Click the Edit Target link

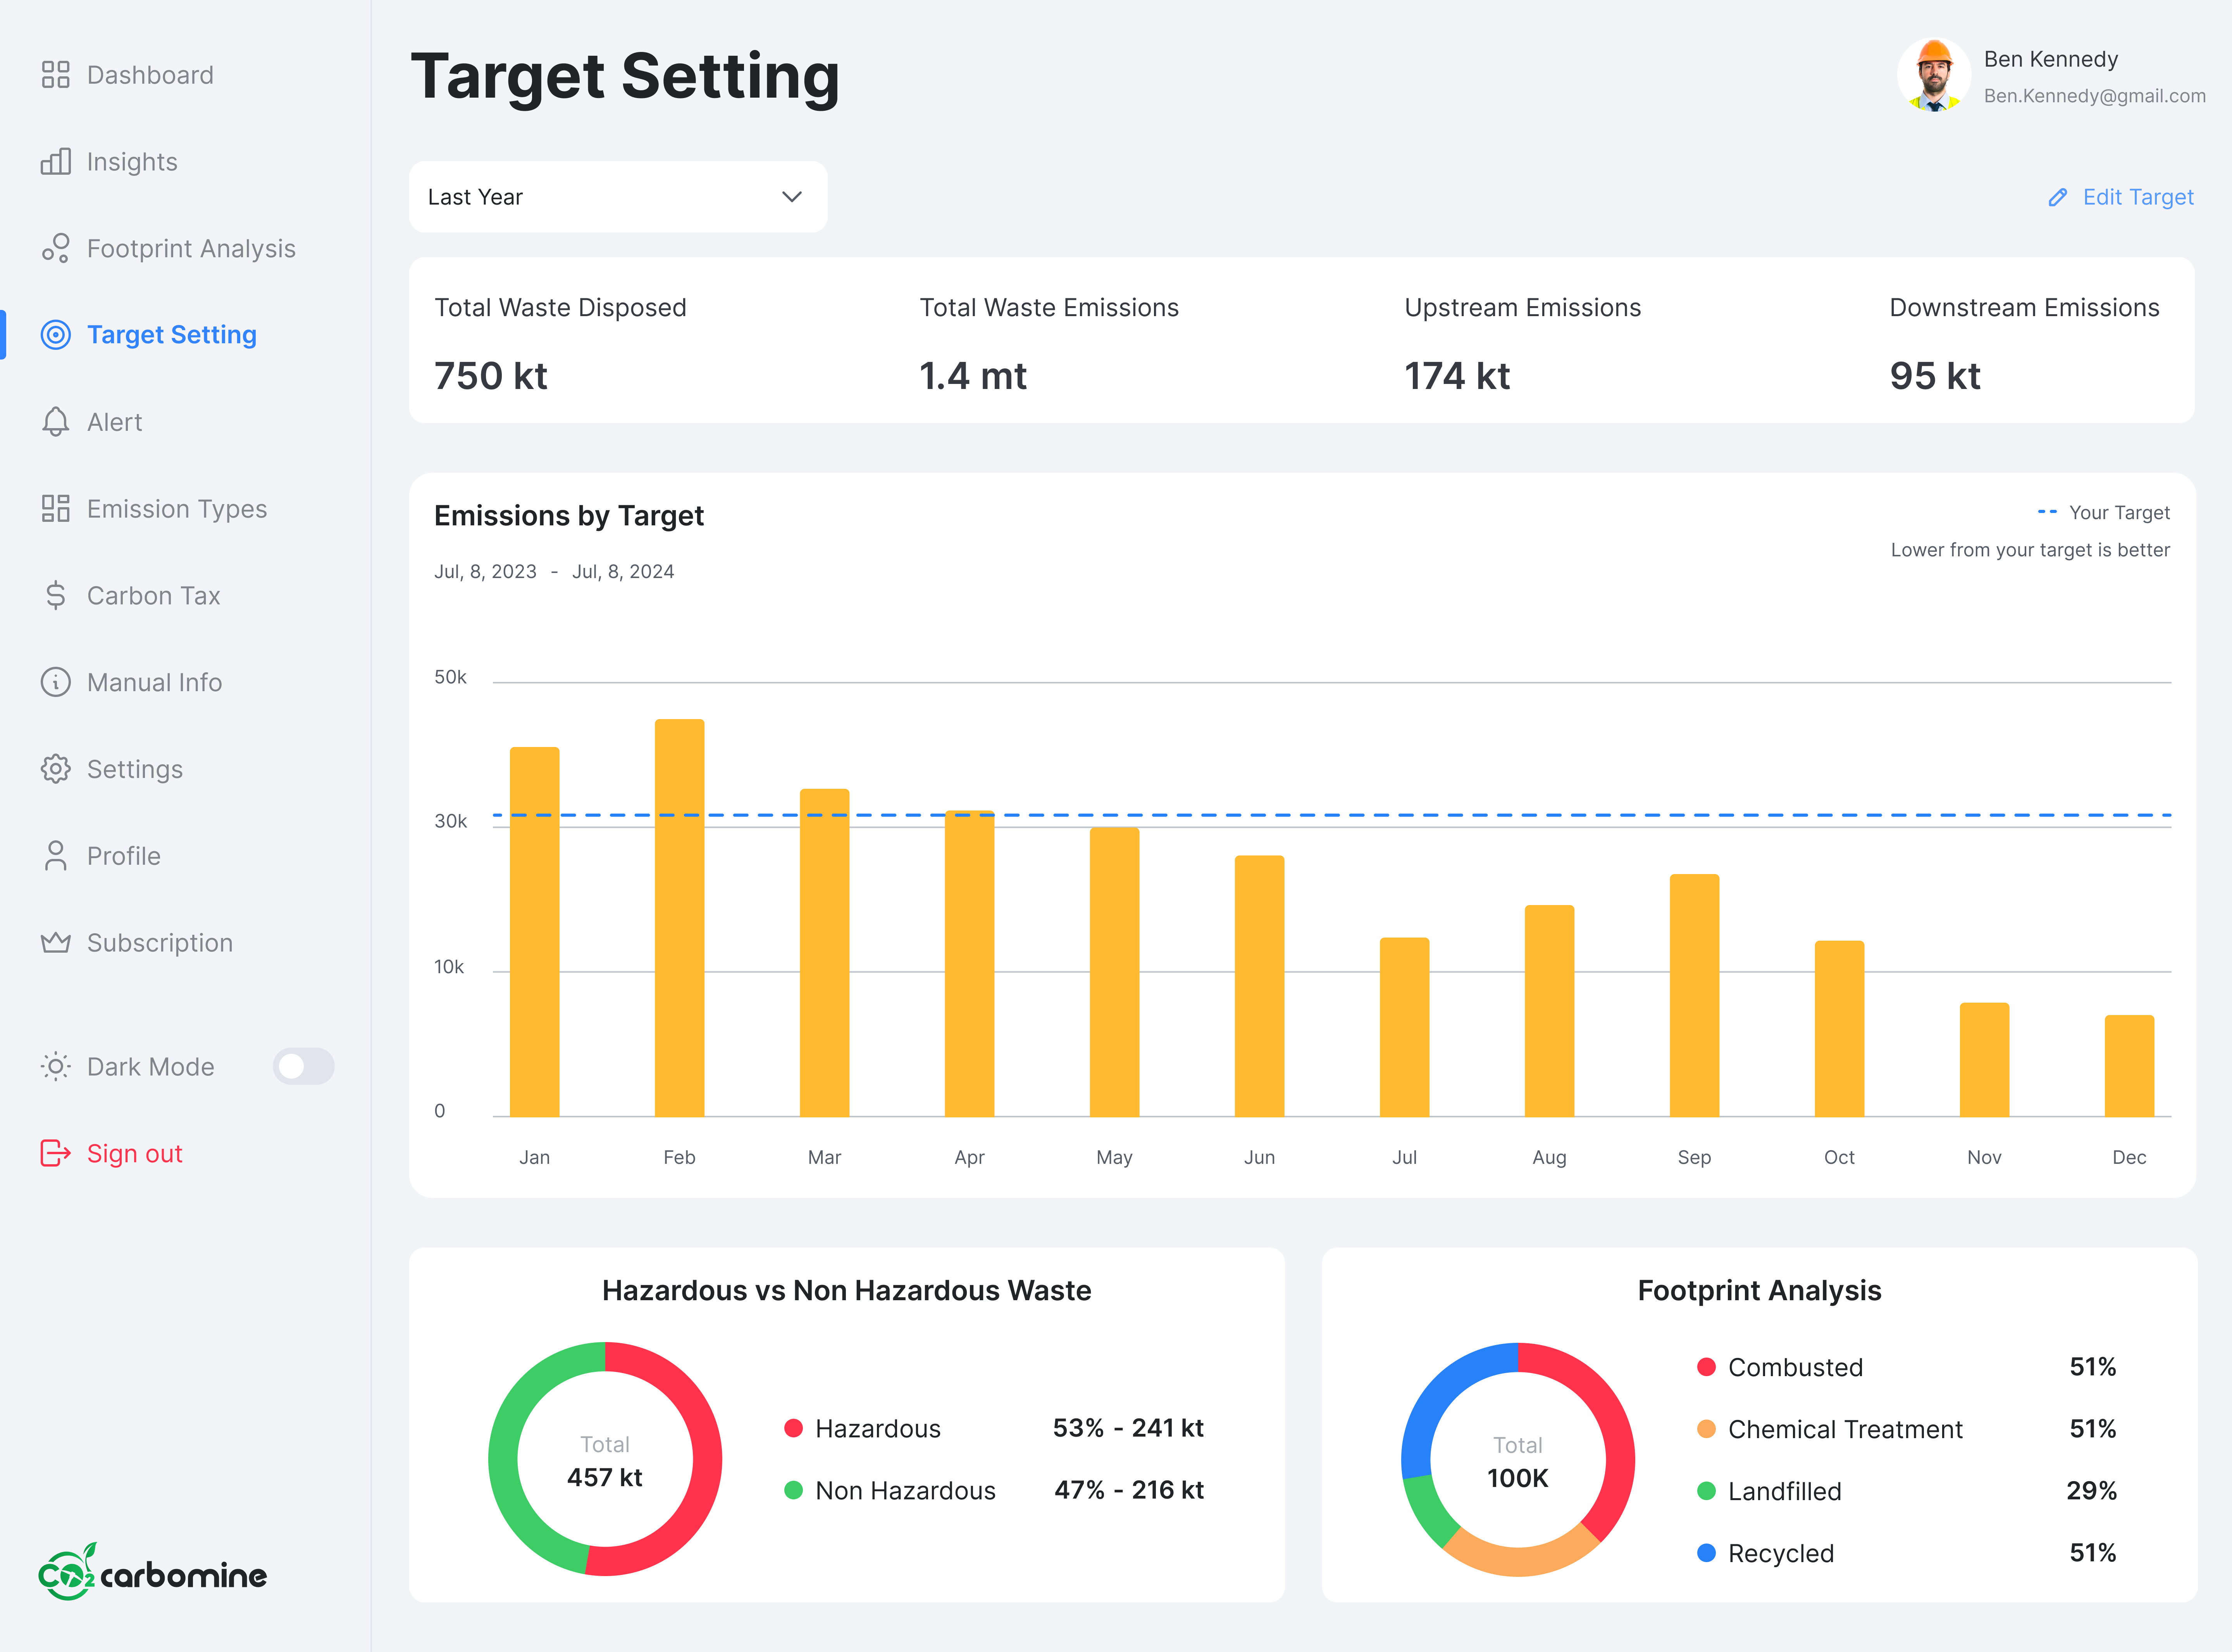[2137, 197]
